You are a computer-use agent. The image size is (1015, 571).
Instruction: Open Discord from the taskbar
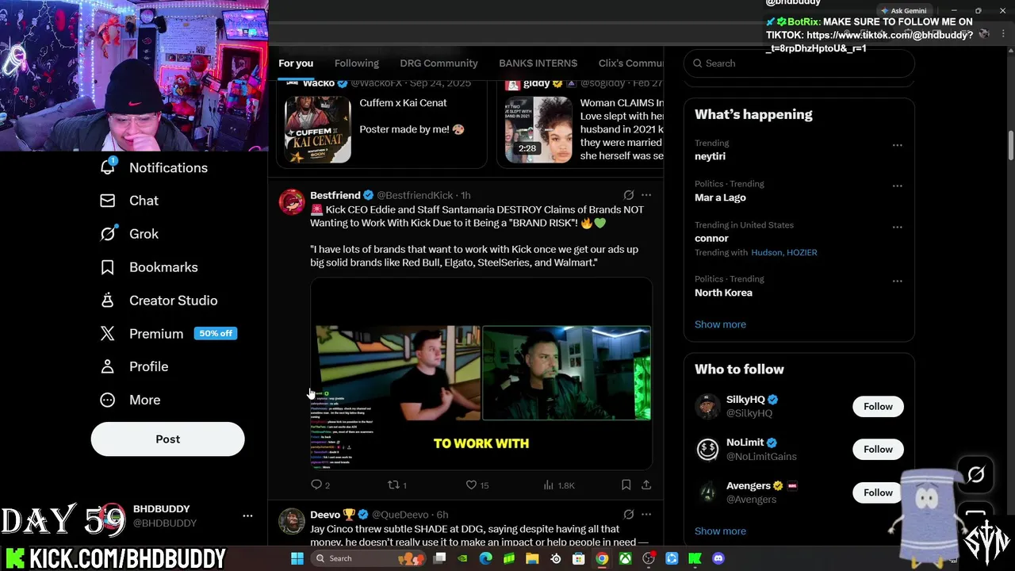pyautogui.click(x=718, y=558)
